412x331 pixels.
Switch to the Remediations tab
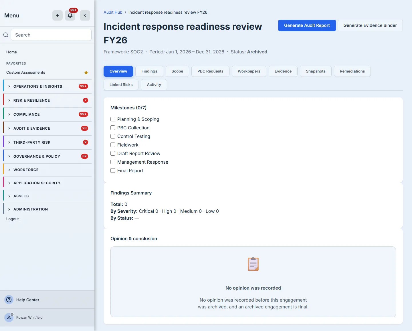click(x=352, y=71)
